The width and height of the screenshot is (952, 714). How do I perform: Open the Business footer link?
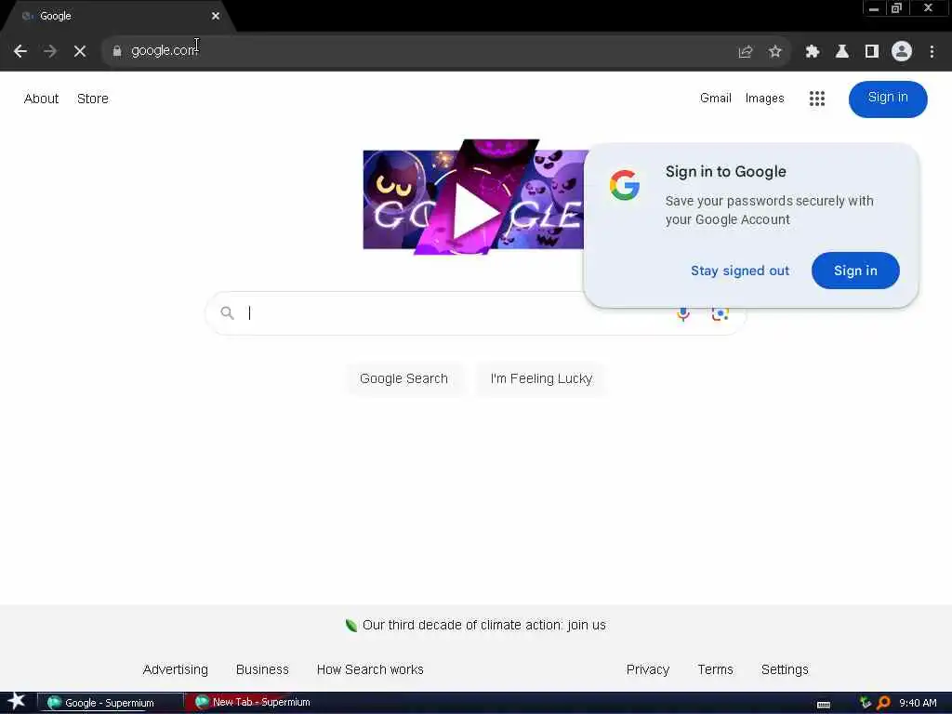262,669
